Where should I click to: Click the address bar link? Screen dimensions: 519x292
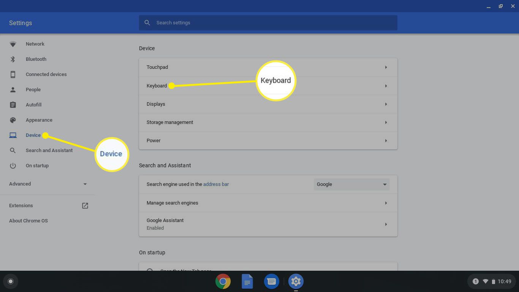[216, 184]
